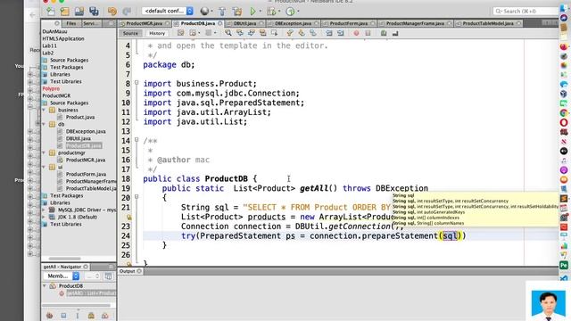Open DBException.java in the project tree
The width and height of the screenshot is (571, 321).
click(86, 131)
